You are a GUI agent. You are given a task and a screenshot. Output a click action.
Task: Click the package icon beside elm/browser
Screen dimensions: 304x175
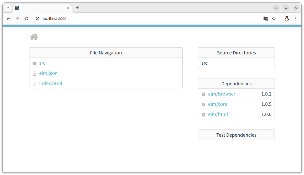coord(203,94)
